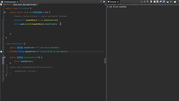Click line number 14 in gutter
The image size is (179, 101).
(x=3, y=28)
